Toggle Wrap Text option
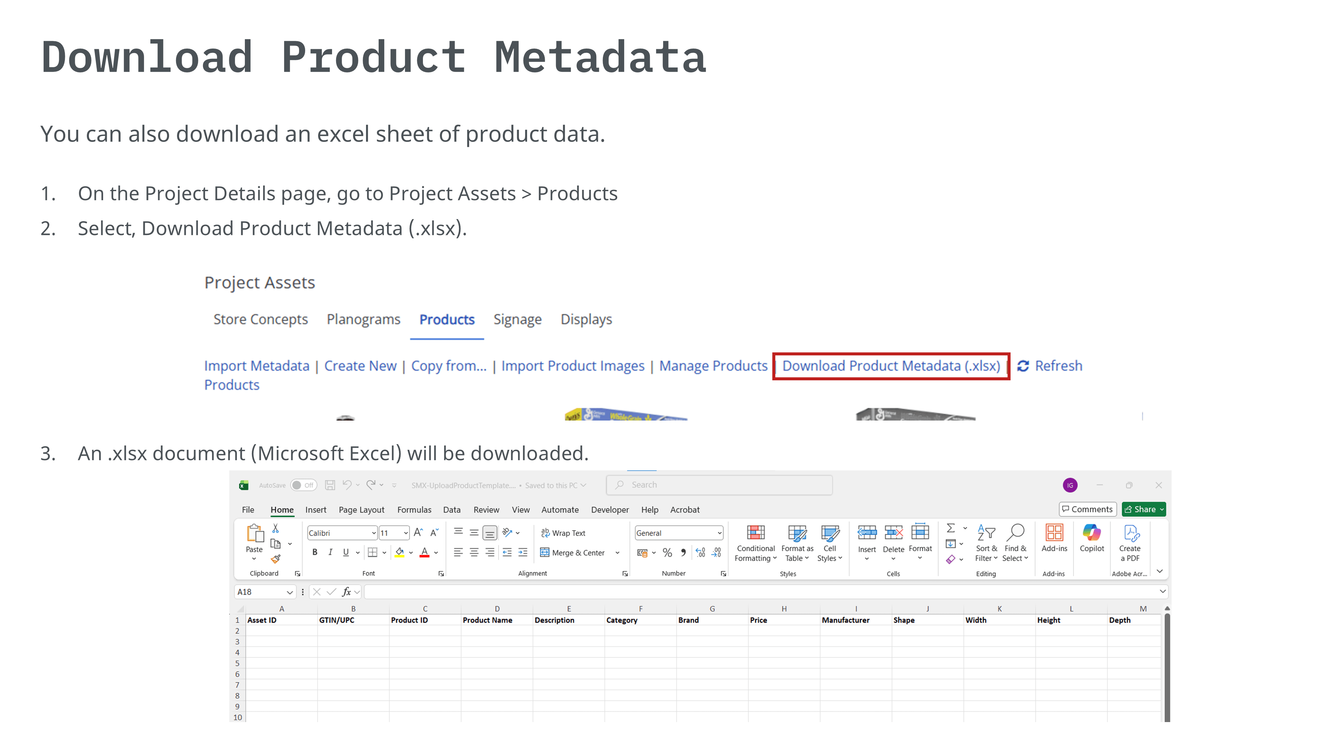This screenshot has height=748, width=1331. coord(563,533)
